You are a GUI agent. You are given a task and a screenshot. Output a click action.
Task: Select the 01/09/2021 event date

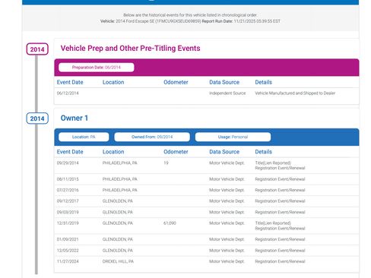pyautogui.click(x=68, y=239)
